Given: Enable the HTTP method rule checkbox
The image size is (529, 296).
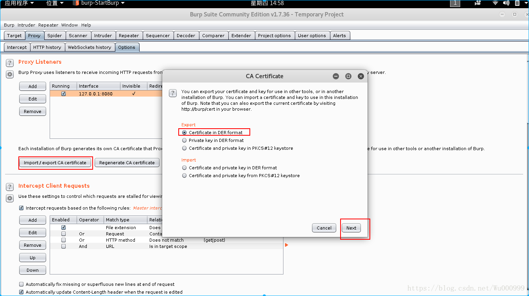Looking at the screenshot, I should tap(64, 240).
